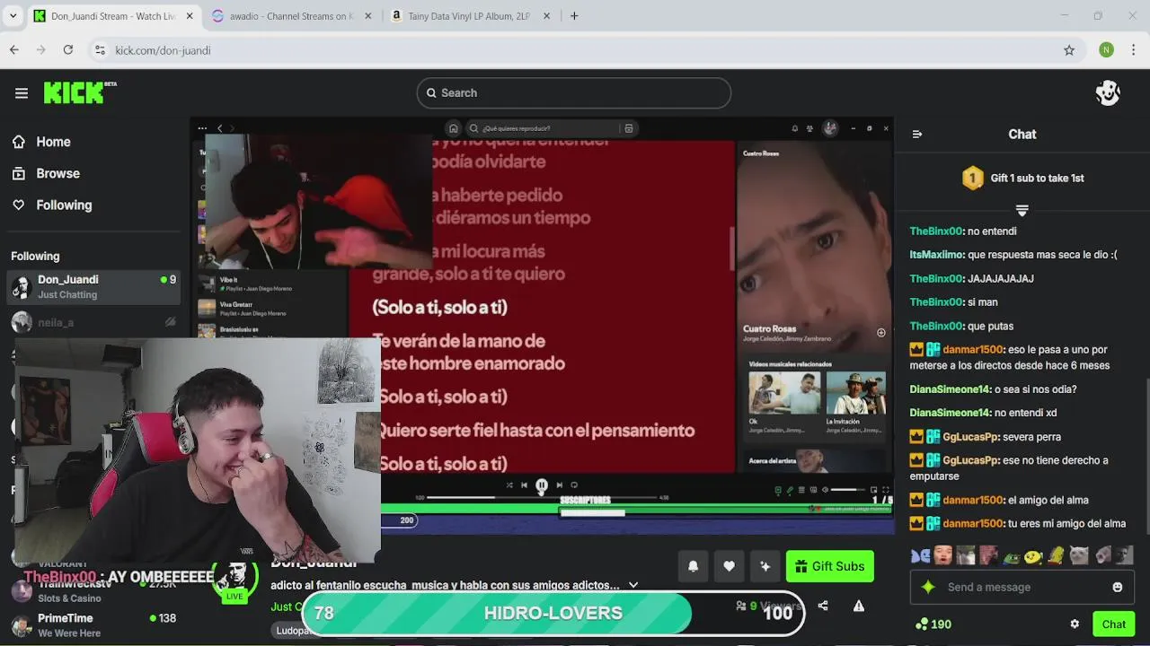The width and height of the screenshot is (1150, 646).
Task: Click the green Chat send button
Action: tap(1113, 624)
